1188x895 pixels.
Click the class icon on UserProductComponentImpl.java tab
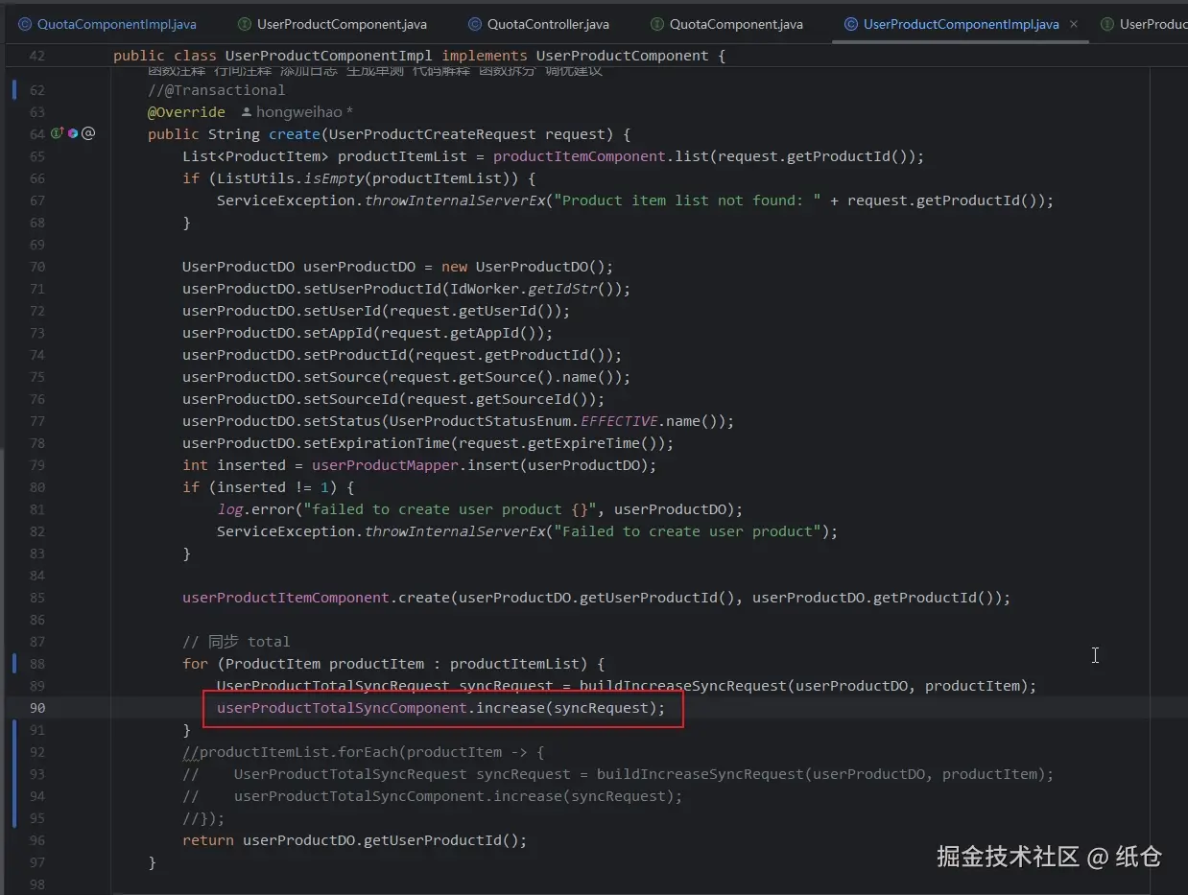tap(851, 24)
